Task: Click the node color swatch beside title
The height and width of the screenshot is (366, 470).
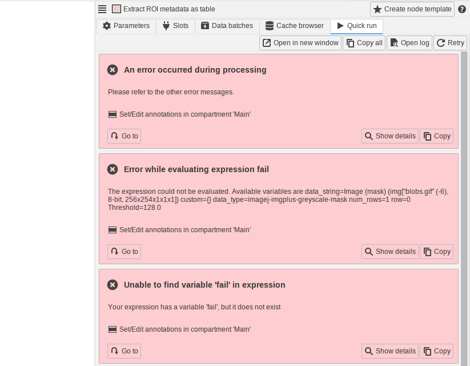Action: (x=117, y=9)
